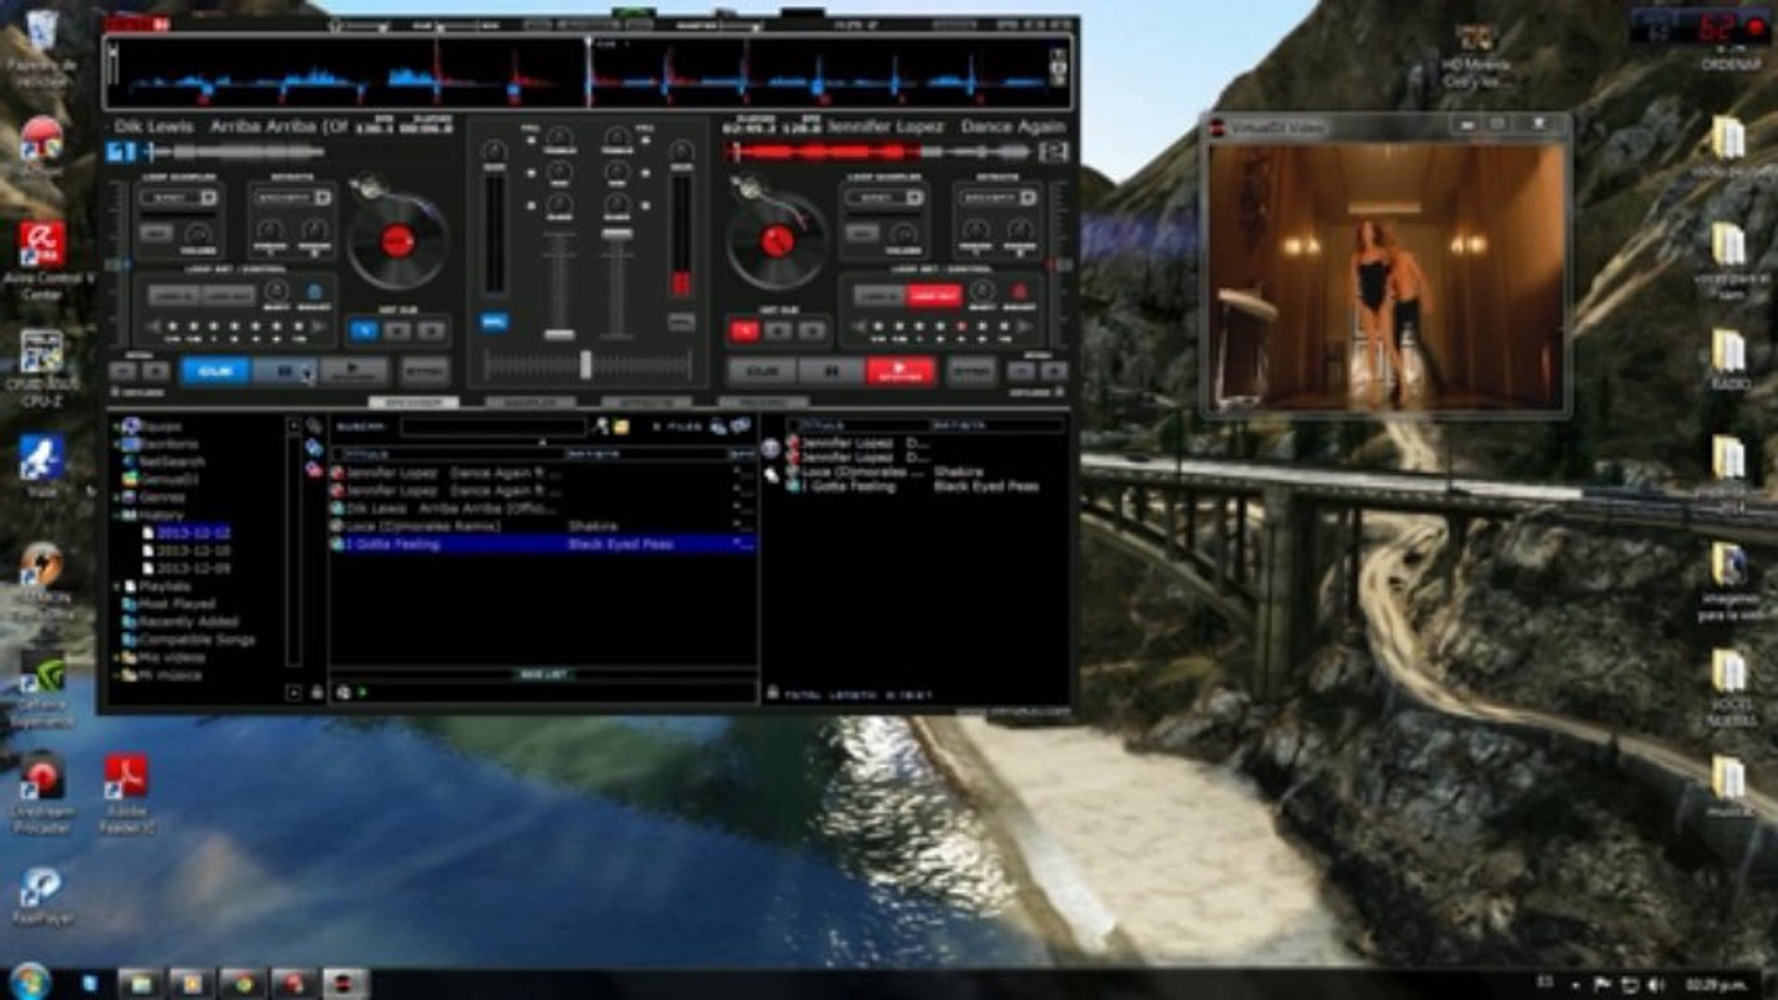Toggle treble kill on the left mixer channel

click(x=532, y=141)
